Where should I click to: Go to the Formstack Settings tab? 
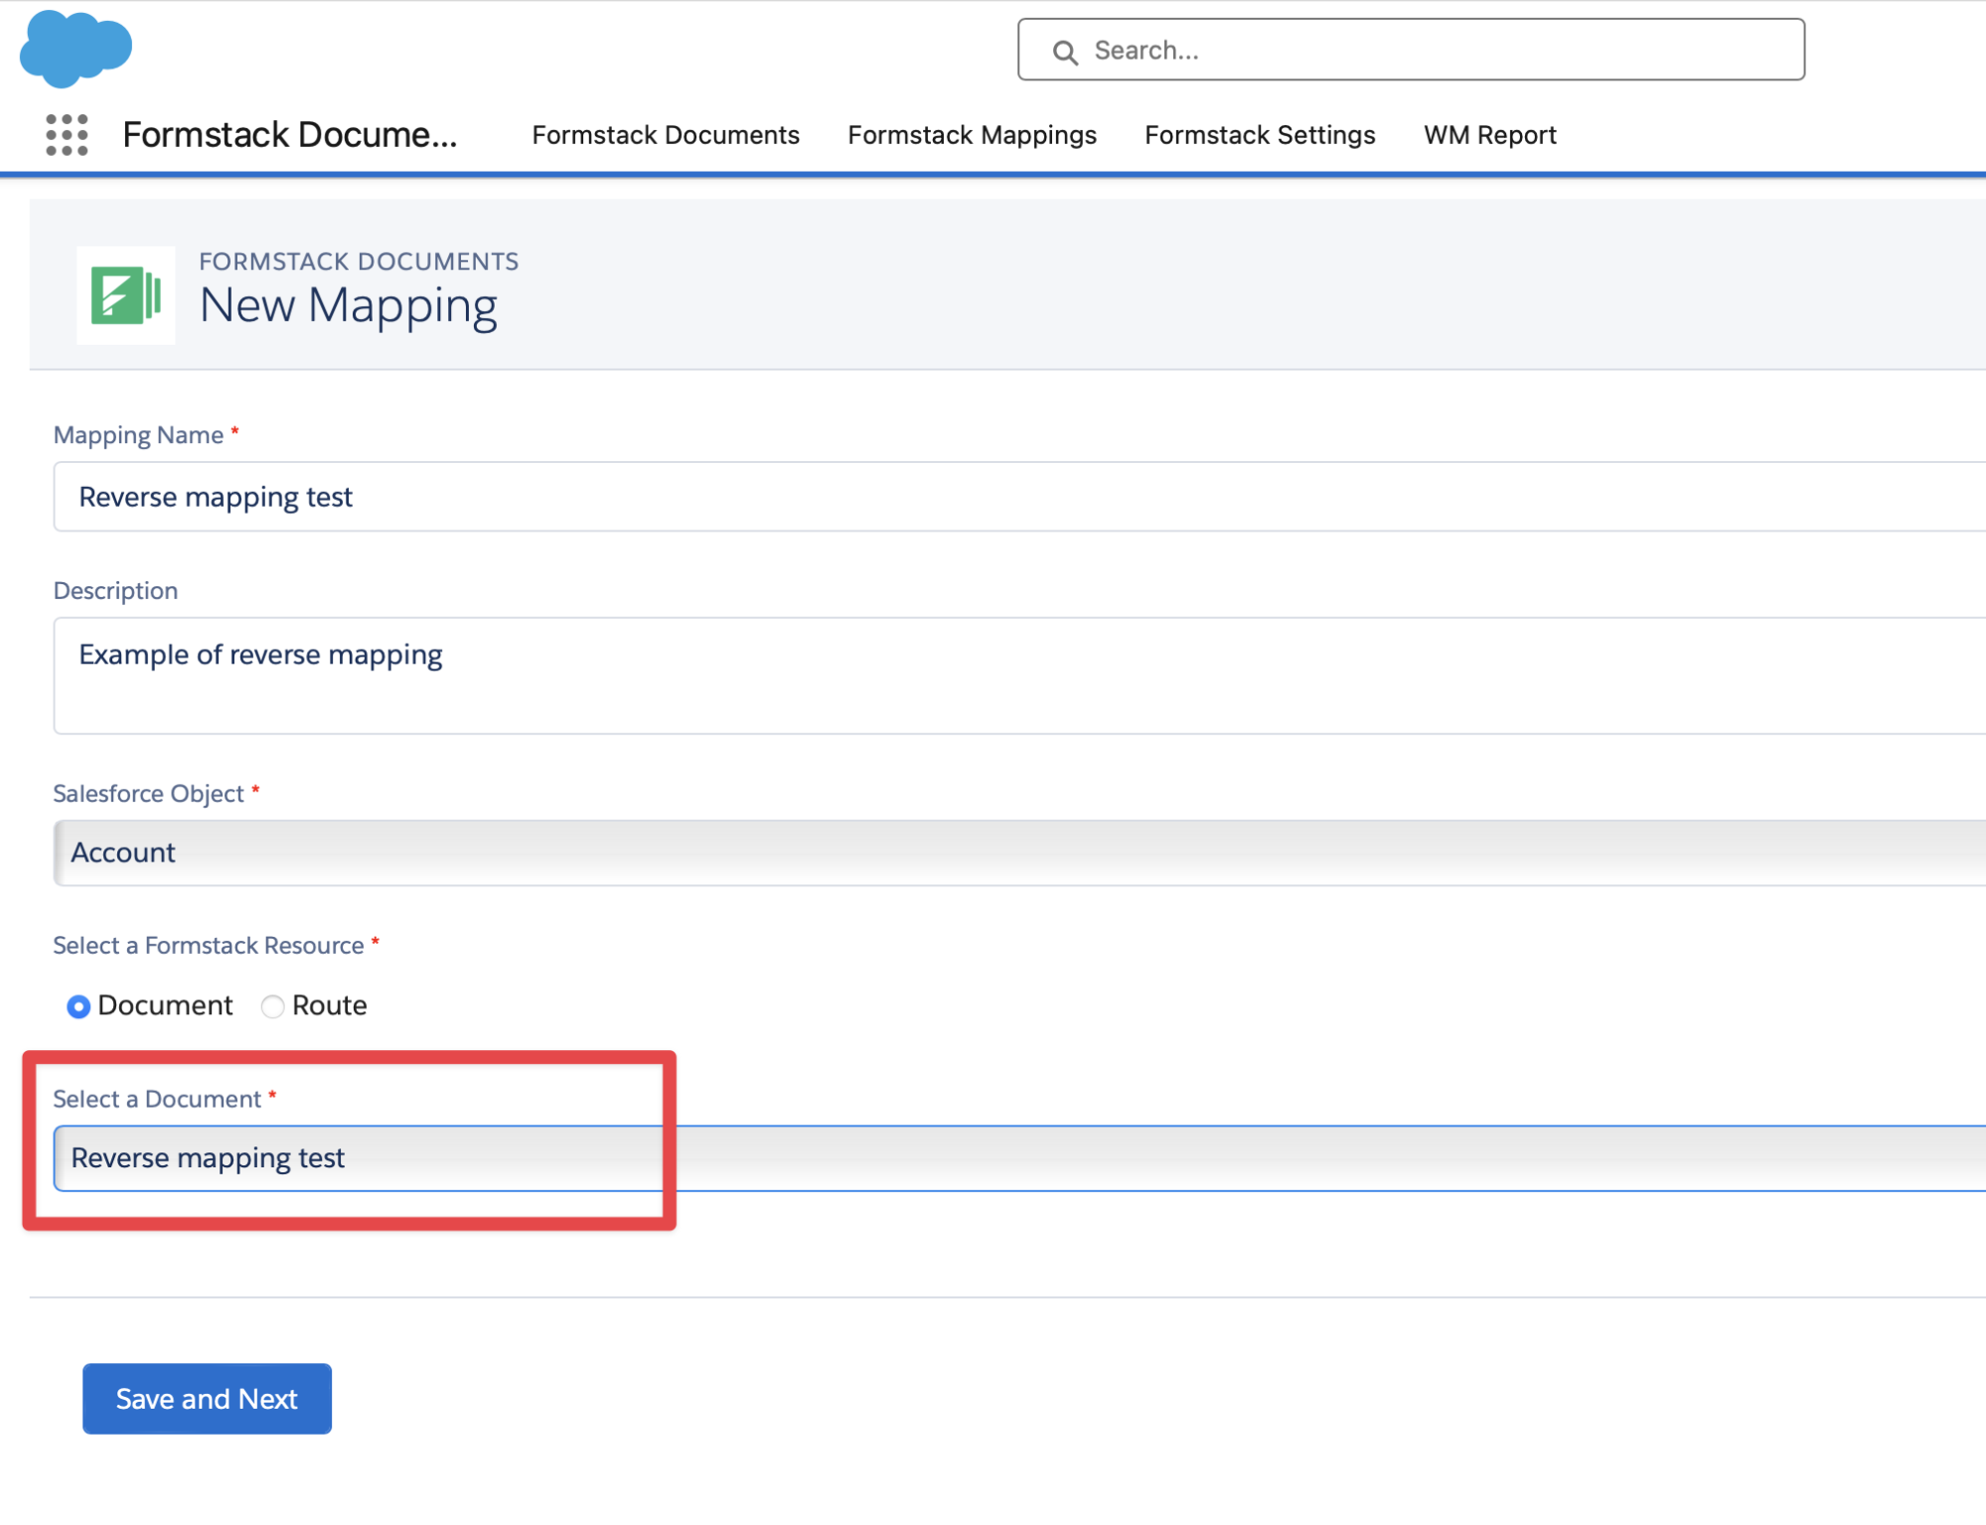click(x=1260, y=135)
